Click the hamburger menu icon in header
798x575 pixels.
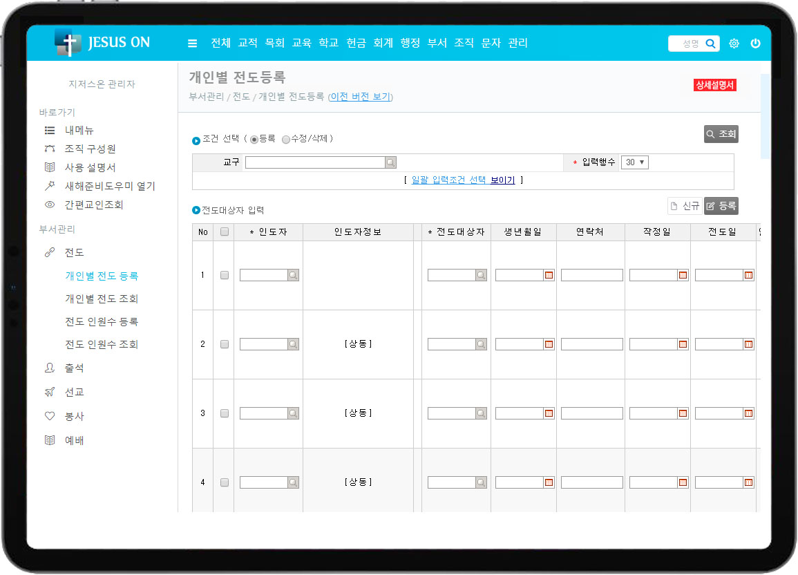pyautogui.click(x=192, y=44)
